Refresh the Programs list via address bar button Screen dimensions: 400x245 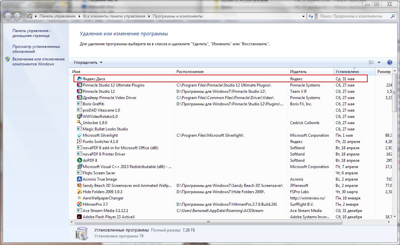pyautogui.click(x=311, y=16)
